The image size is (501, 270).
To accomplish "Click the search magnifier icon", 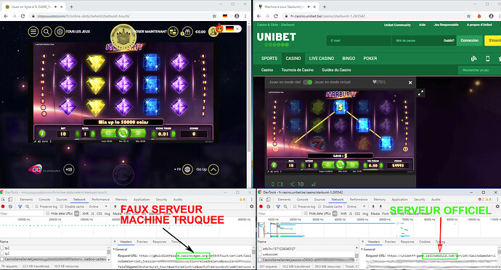I will click(x=46, y=32).
